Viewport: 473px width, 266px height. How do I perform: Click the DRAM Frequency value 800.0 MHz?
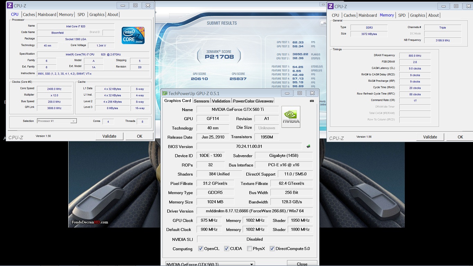coord(415,55)
